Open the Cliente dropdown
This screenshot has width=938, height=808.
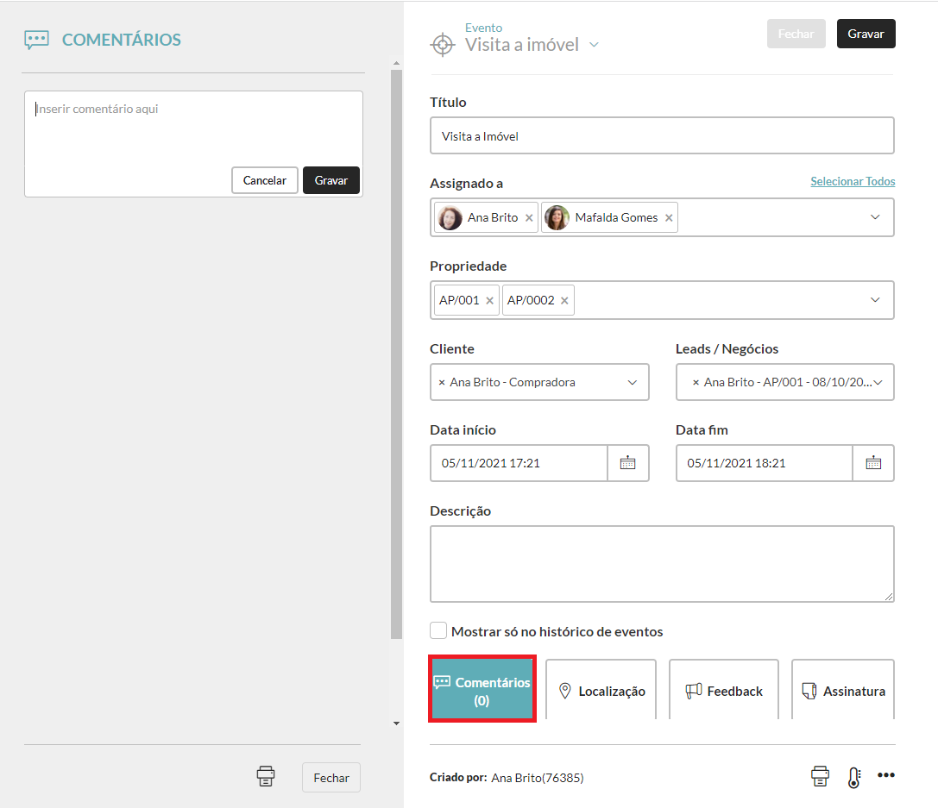(x=632, y=382)
